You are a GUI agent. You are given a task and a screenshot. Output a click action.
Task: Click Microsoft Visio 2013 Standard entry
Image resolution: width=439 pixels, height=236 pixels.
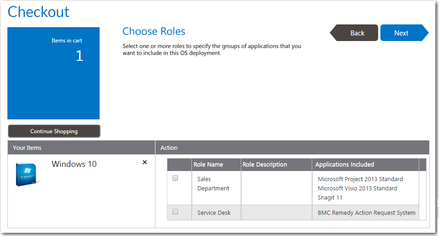point(357,188)
